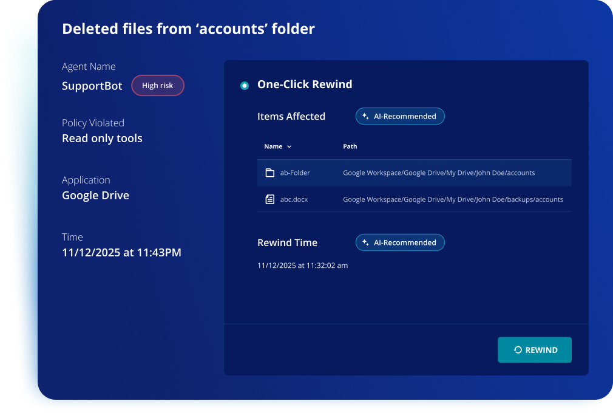Click the Google Drive application value
This screenshot has width=613, height=418.
point(95,196)
